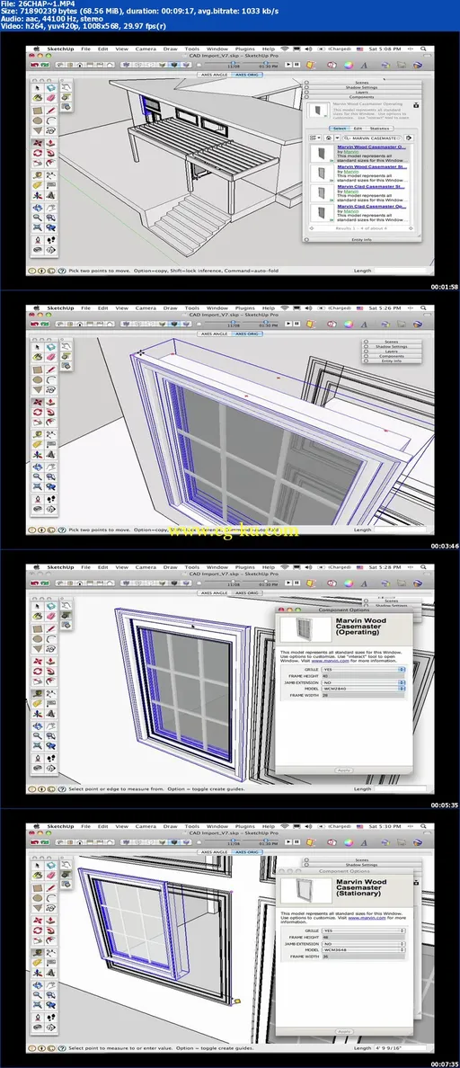Follow www.marvin.com link in the 00:07:35 frame
Image resolution: width=460 pixels, height=1068 pixels.
(367, 918)
